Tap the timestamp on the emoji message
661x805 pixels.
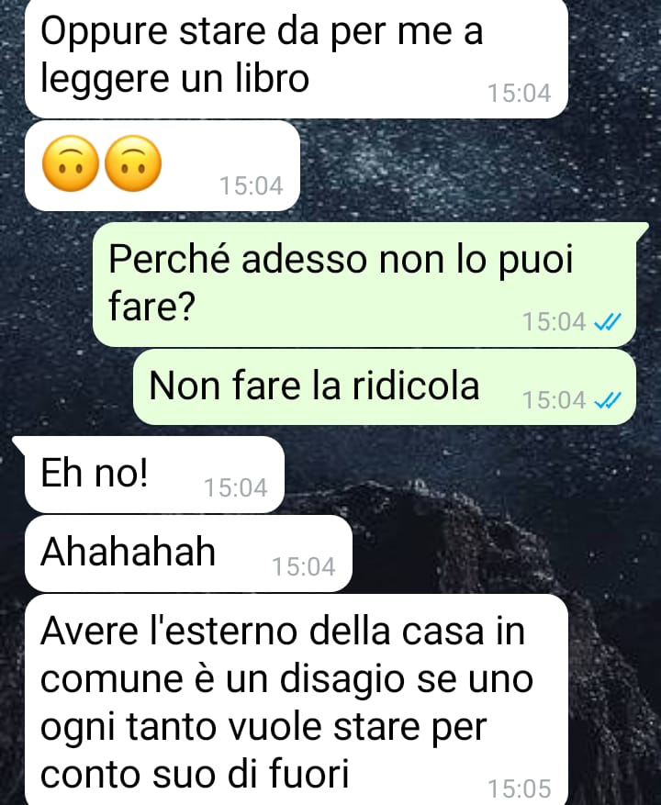(x=252, y=185)
